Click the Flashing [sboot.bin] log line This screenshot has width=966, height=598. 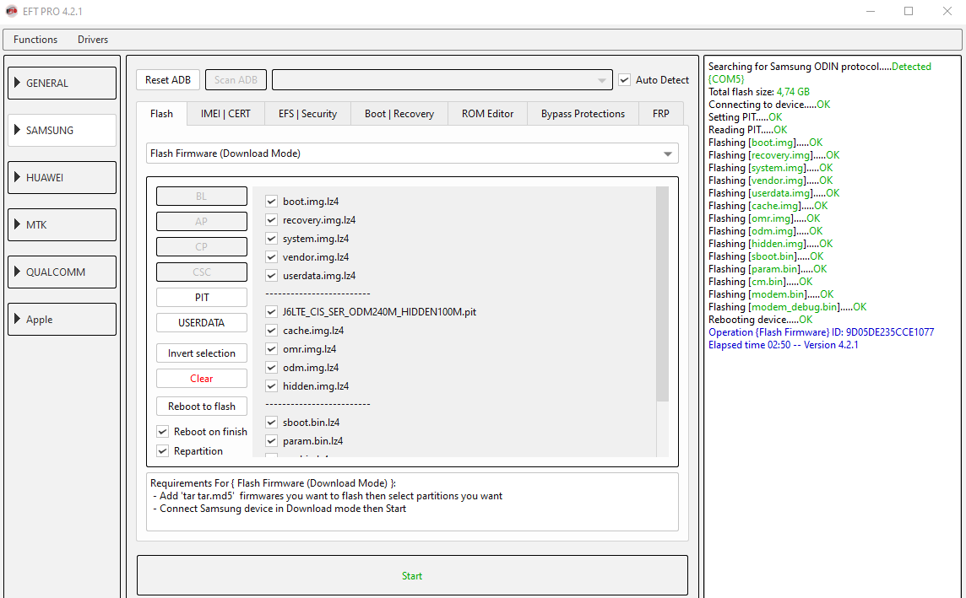coord(766,256)
